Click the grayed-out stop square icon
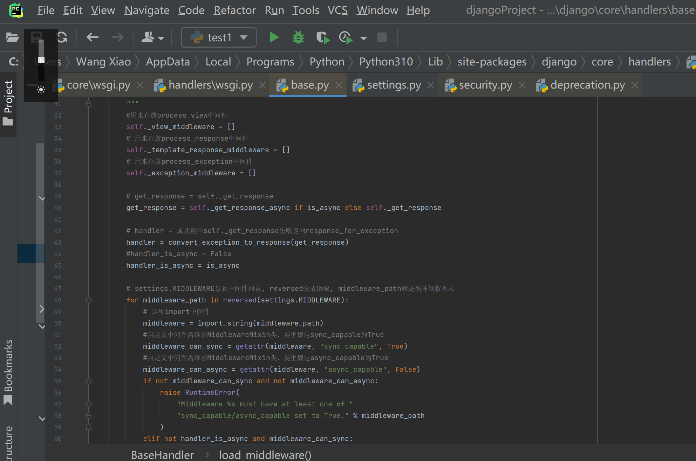The height and width of the screenshot is (461, 696). [x=382, y=37]
